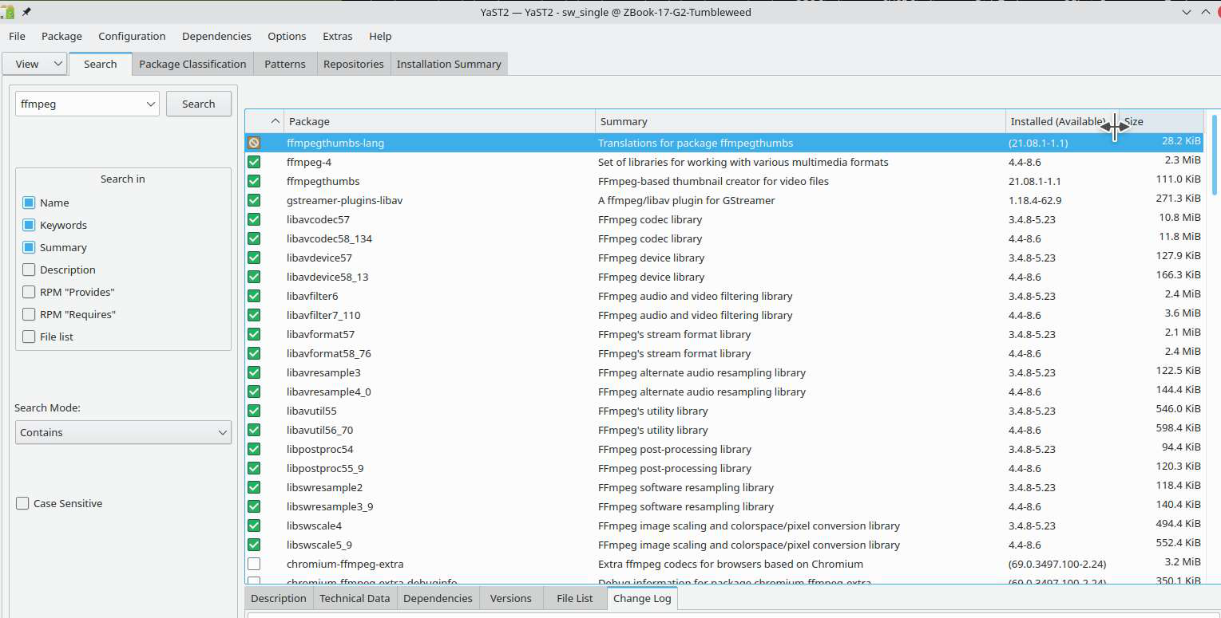Open the File List tab
This screenshot has height=618, width=1221.
click(x=575, y=598)
